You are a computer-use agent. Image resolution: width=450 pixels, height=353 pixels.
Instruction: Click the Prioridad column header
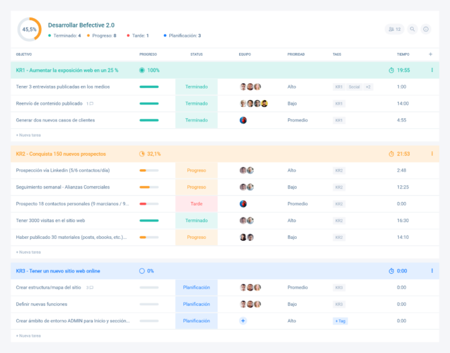[x=296, y=54]
